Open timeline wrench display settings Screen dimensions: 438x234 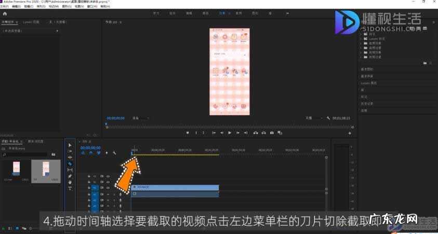click(114, 153)
